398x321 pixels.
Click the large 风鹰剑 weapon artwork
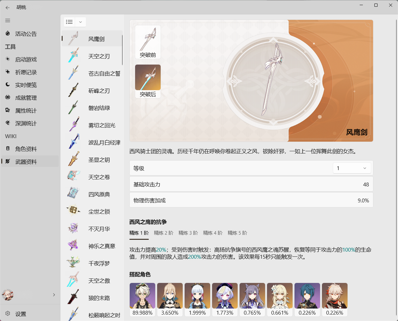(273, 80)
